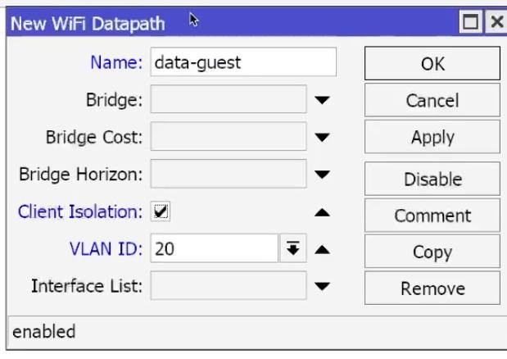The height and width of the screenshot is (359, 507).
Task: Uncheck the Client Isolation checkbox
Action: coord(161,211)
